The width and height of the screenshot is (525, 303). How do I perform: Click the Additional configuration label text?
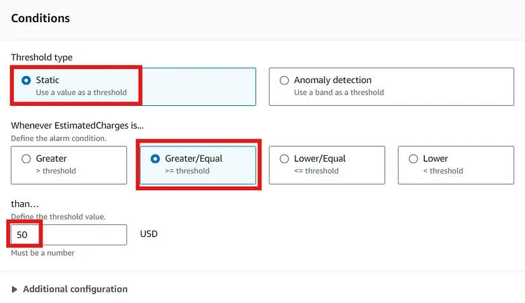coord(75,289)
